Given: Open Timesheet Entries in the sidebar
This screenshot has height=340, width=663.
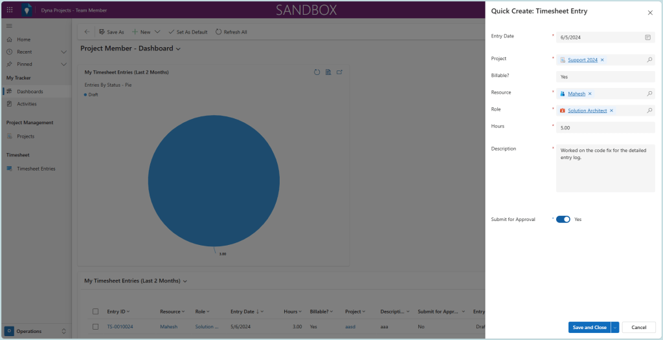Looking at the screenshot, I should (x=36, y=169).
